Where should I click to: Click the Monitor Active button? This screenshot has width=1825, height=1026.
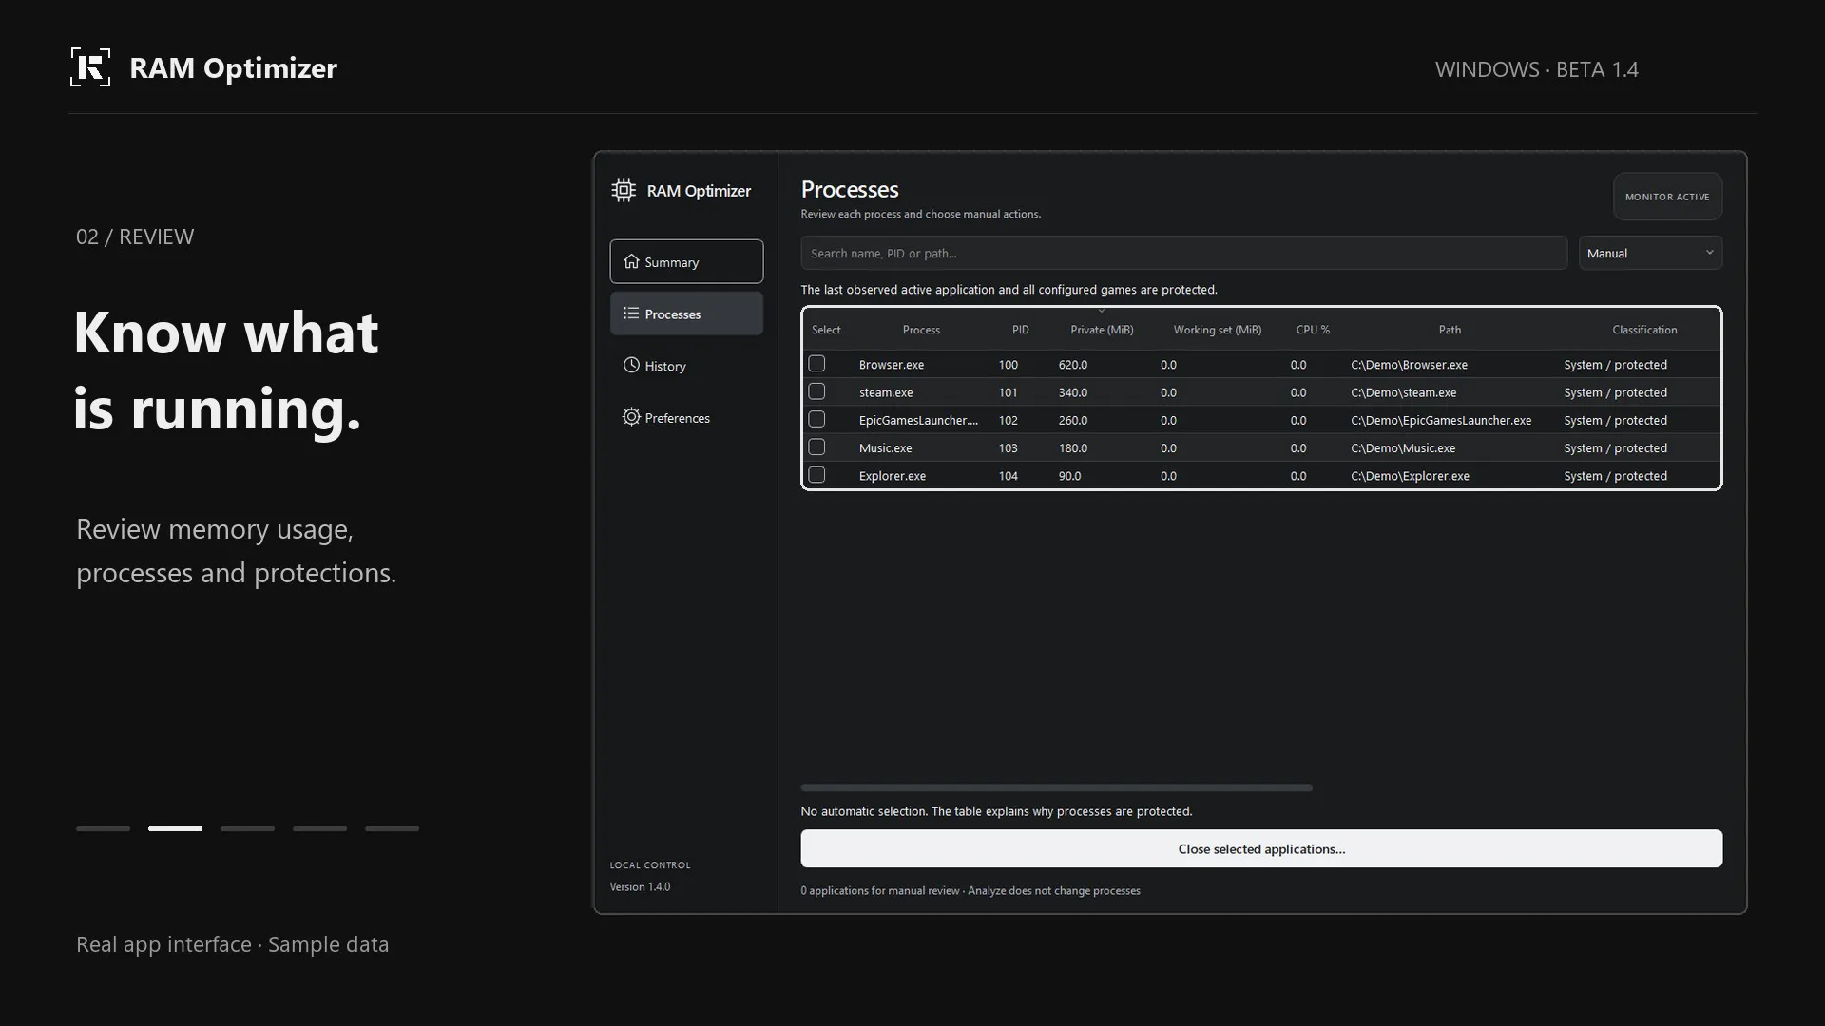click(1667, 197)
